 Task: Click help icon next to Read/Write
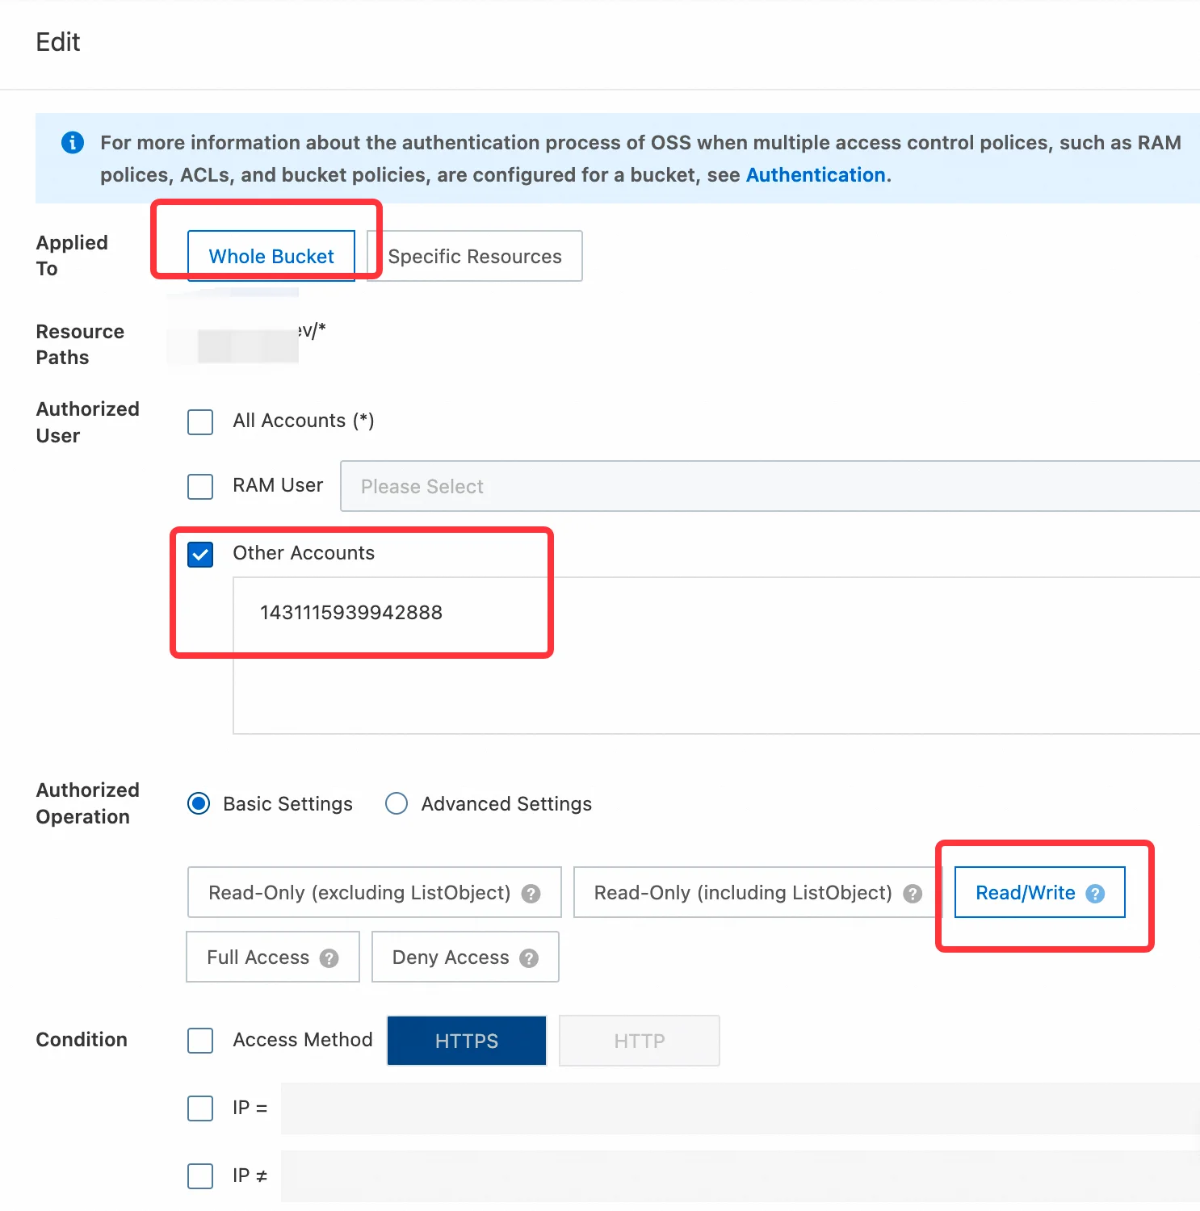1095,894
